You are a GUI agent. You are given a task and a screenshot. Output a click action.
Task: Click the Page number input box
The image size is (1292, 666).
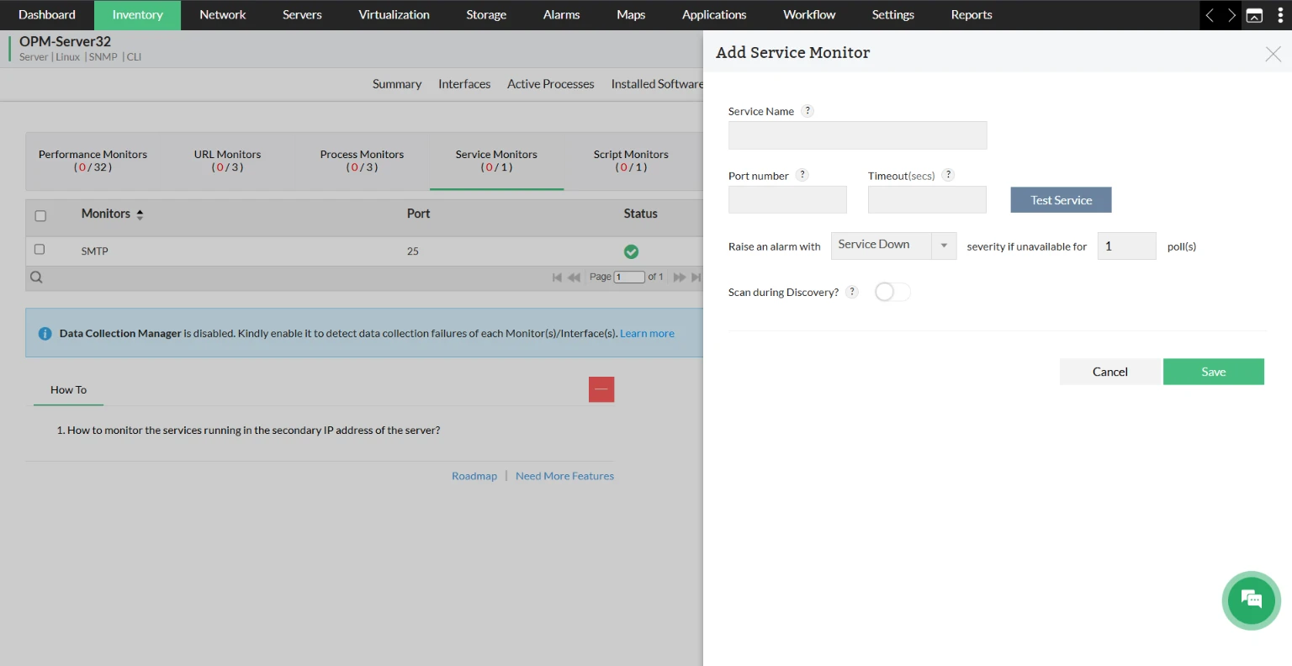[629, 277]
